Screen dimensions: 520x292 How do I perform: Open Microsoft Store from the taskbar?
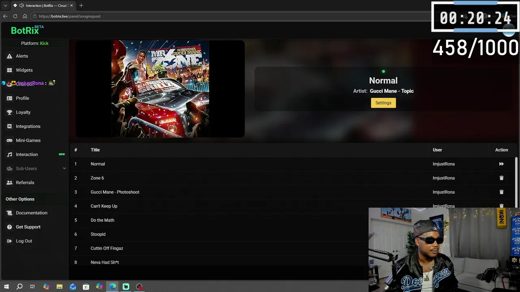[86, 287]
